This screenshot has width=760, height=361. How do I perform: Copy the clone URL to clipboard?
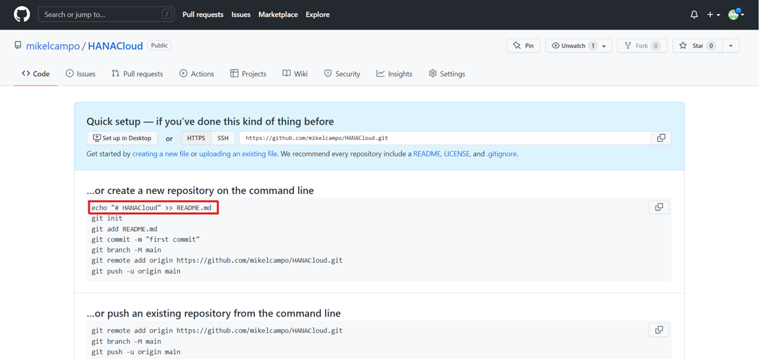tap(661, 138)
